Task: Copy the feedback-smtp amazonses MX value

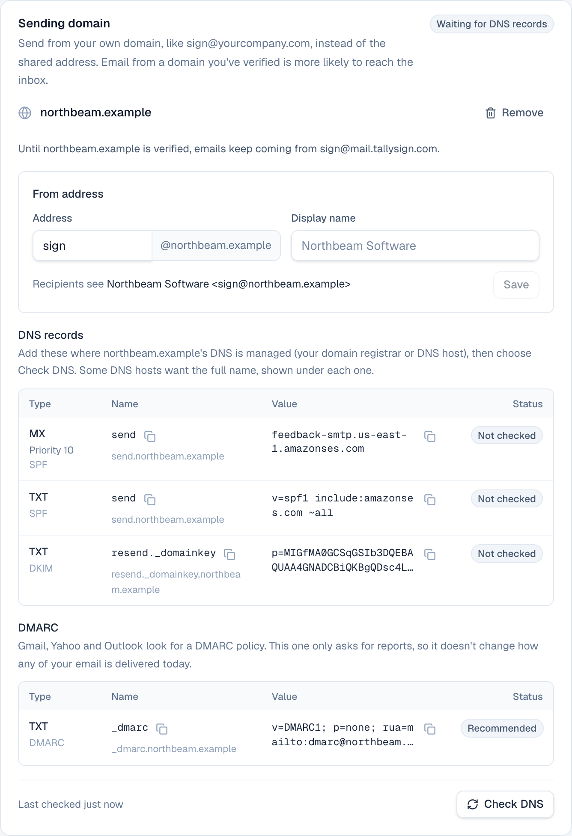Action: pos(430,436)
